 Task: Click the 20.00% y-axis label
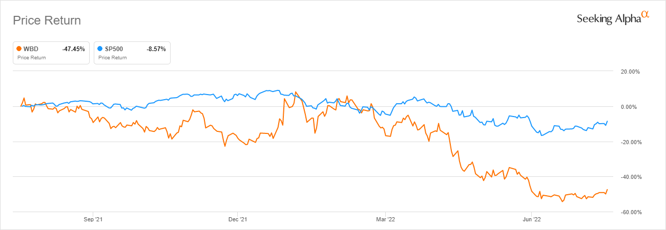pos(630,72)
